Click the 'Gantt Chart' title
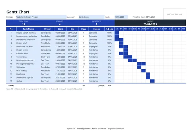This screenshot has width=191, height=135. point(18,12)
